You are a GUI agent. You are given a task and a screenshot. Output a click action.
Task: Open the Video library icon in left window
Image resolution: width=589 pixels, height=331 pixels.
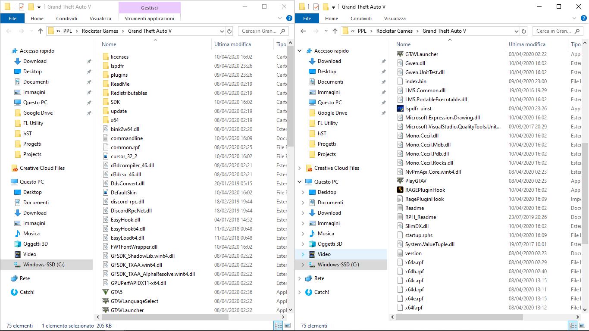tap(18, 254)
